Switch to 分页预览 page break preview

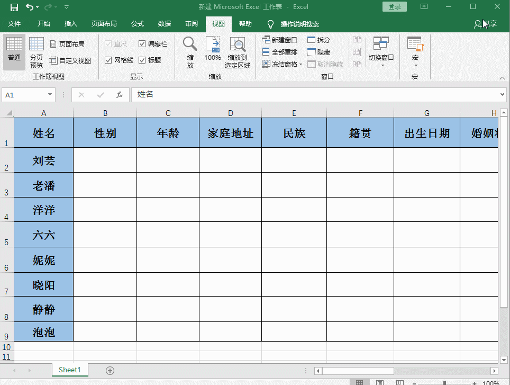tap(36, 51)
